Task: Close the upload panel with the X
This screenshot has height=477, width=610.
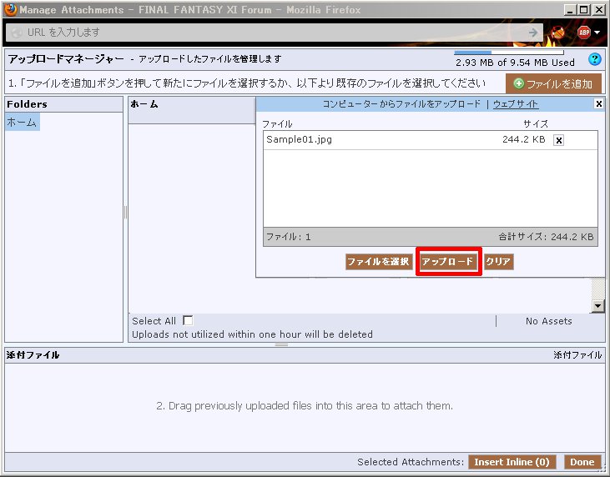Action: point(598,103)
